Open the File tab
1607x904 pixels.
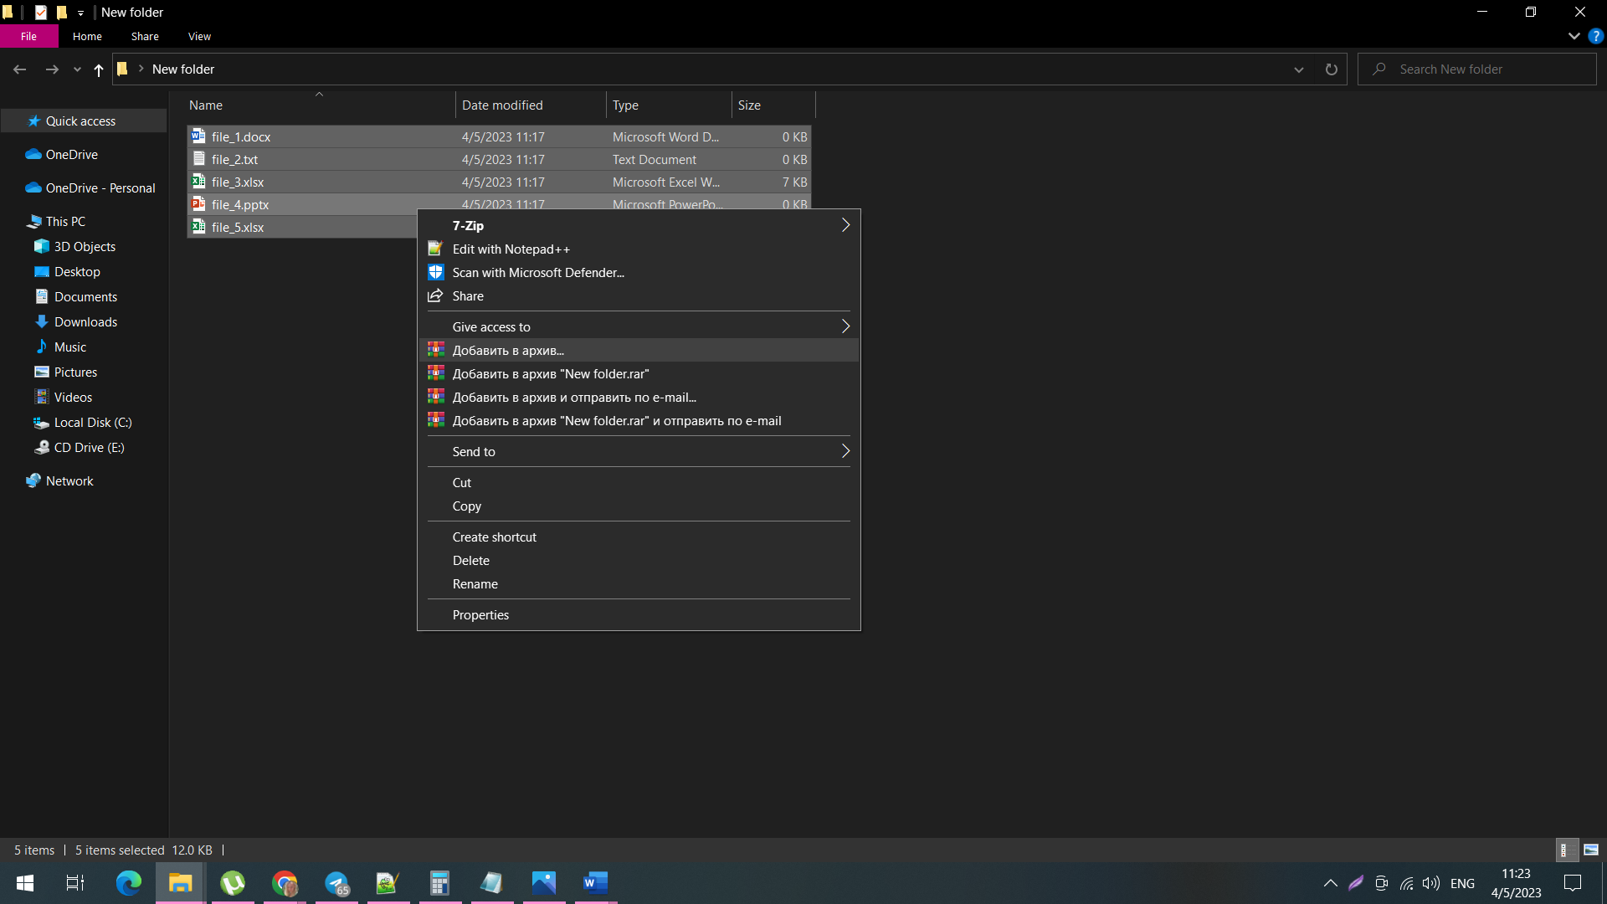click(x=28, y=36)
